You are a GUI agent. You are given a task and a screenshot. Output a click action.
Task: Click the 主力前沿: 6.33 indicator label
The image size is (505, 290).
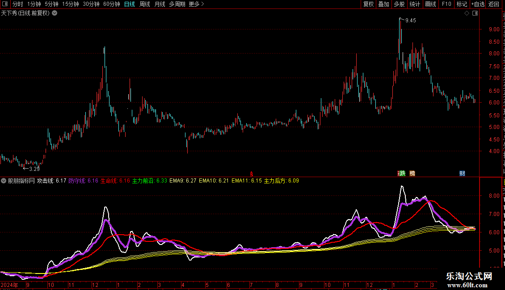(x=149, y=181)
